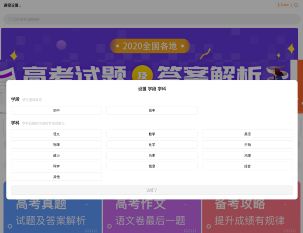The width and height of the screenshot is (303, 233).
Task: Tap the 信息 subject button
Action: tap(151, 166)
